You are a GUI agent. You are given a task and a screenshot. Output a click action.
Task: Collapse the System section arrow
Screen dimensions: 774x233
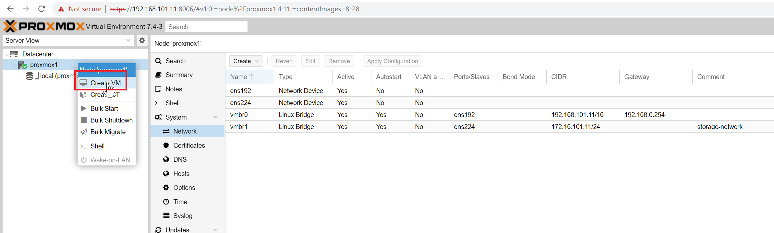[215, 117]
